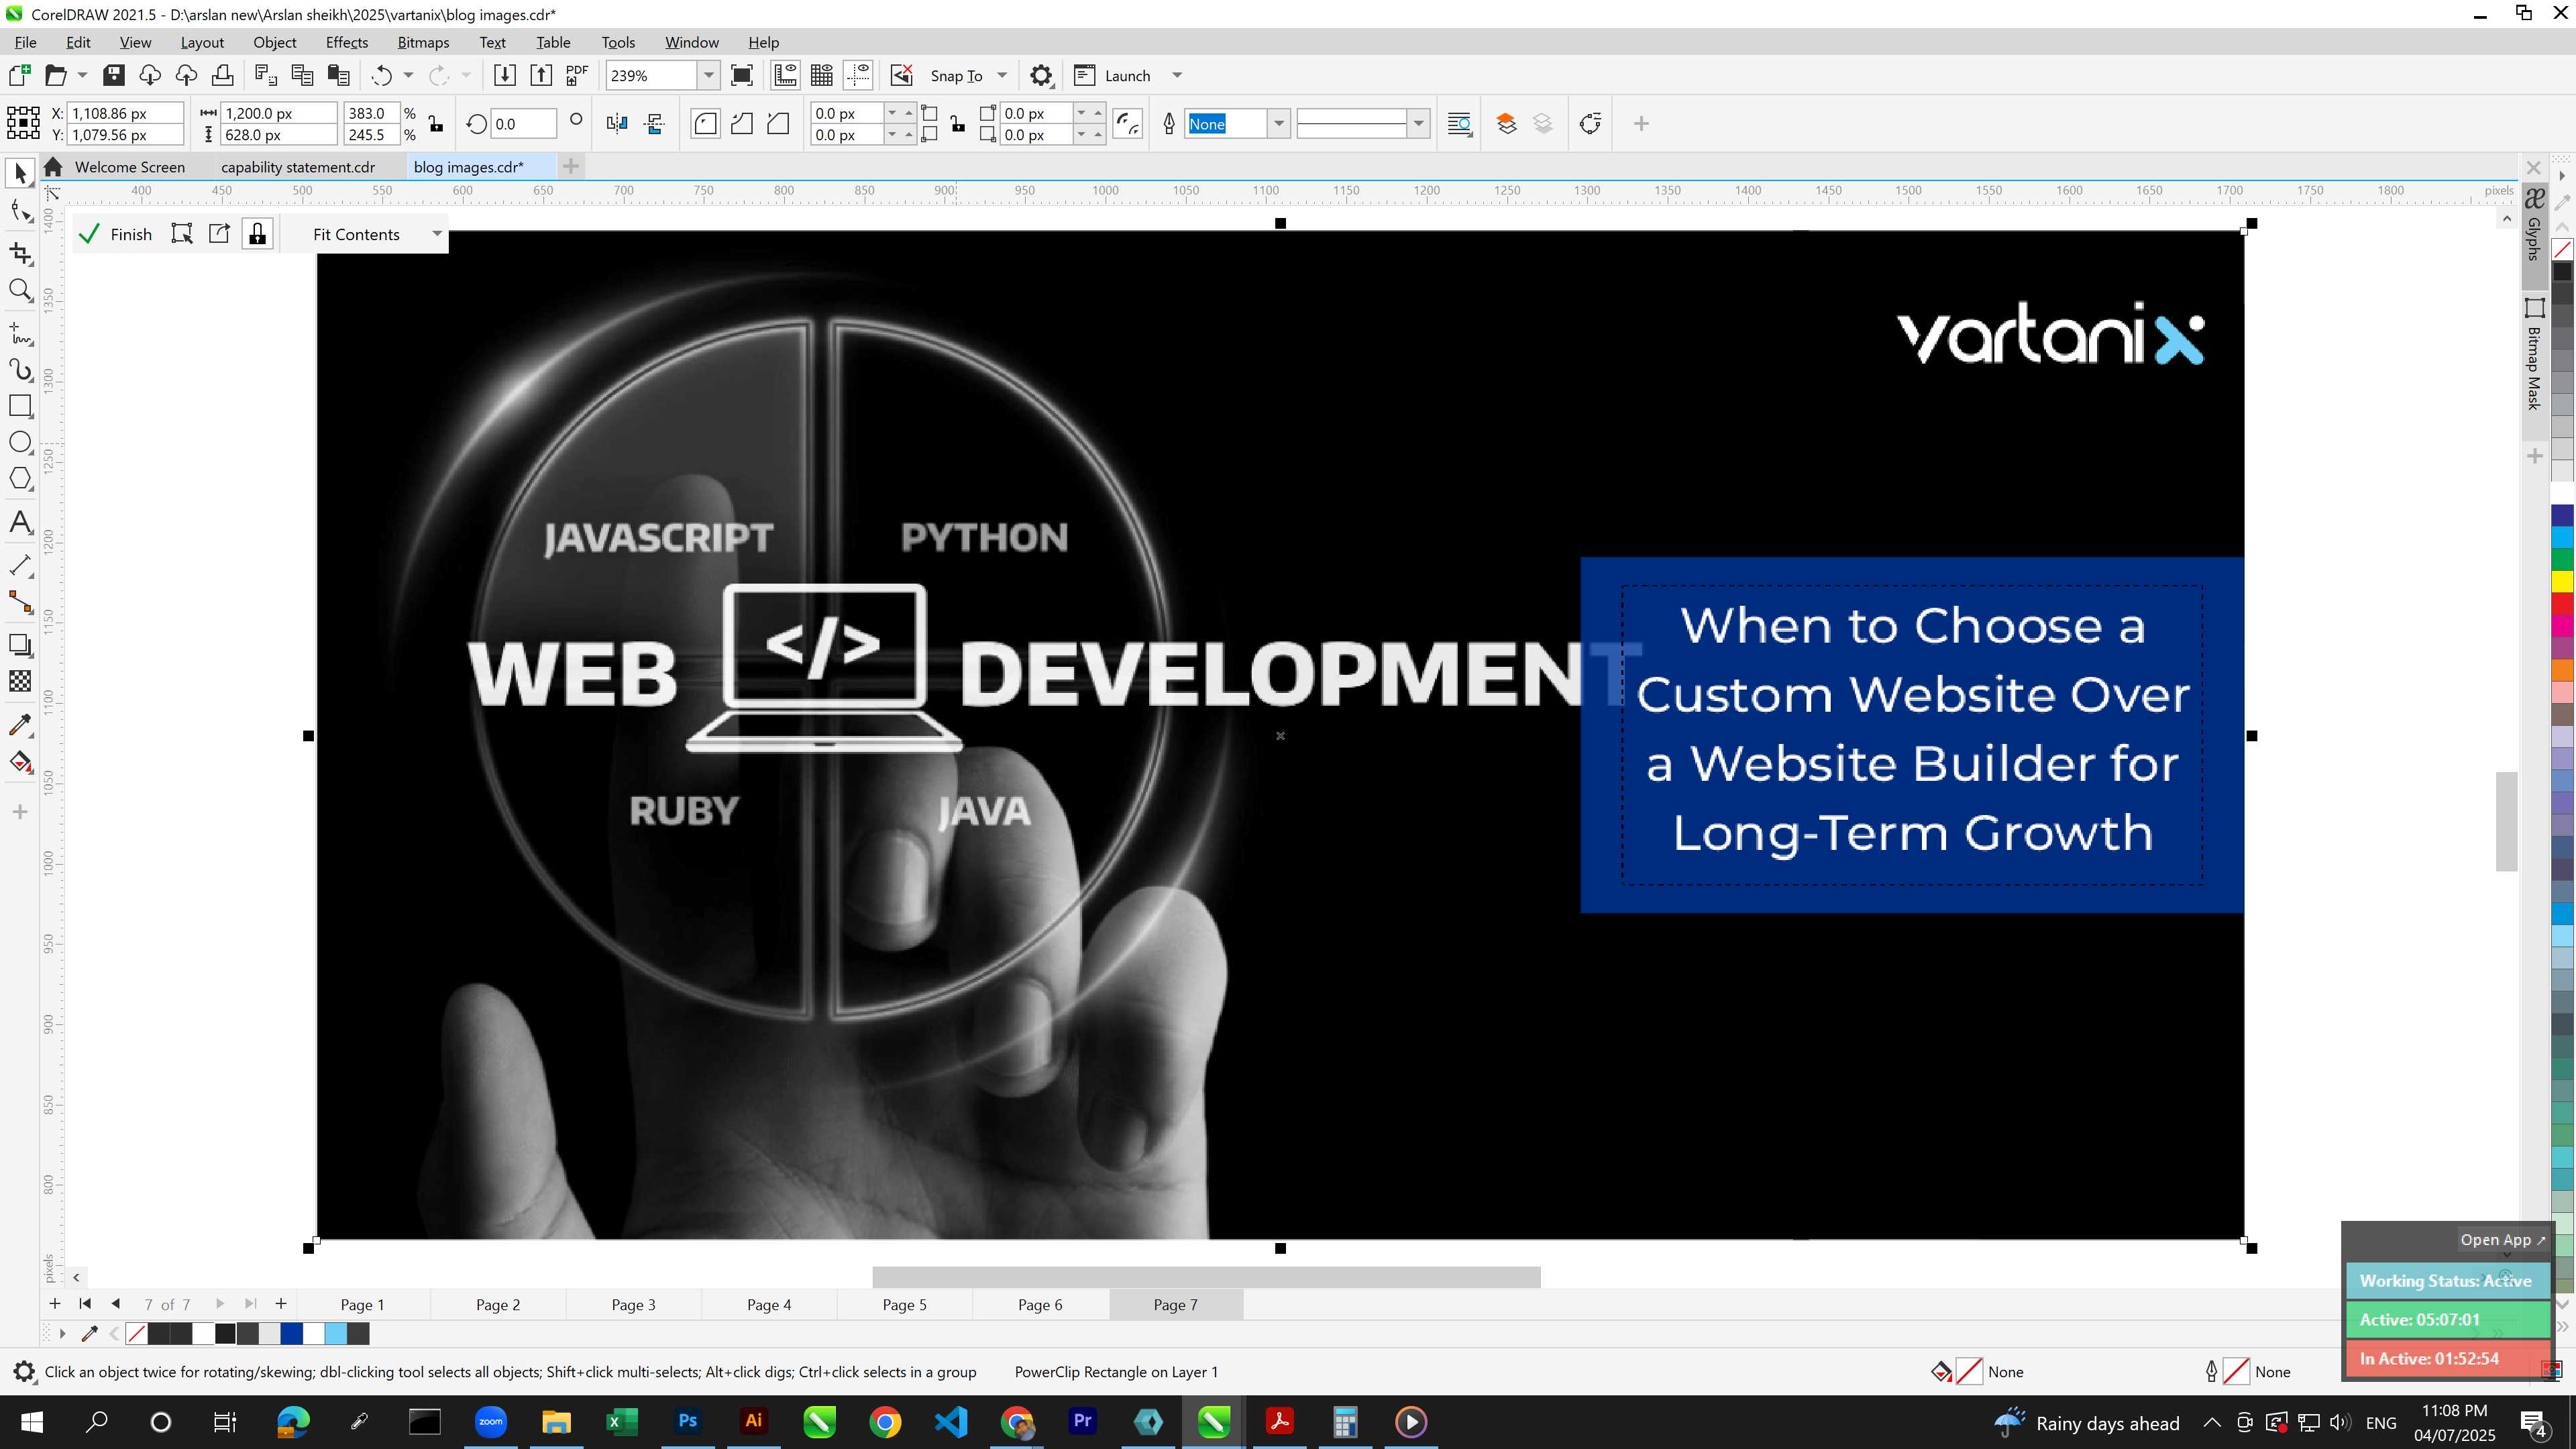
Task: Open the Object menu
Action: [274, 42]
